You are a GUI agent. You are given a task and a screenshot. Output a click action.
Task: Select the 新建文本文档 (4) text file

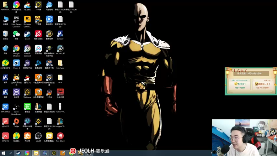tap(49, 123)
